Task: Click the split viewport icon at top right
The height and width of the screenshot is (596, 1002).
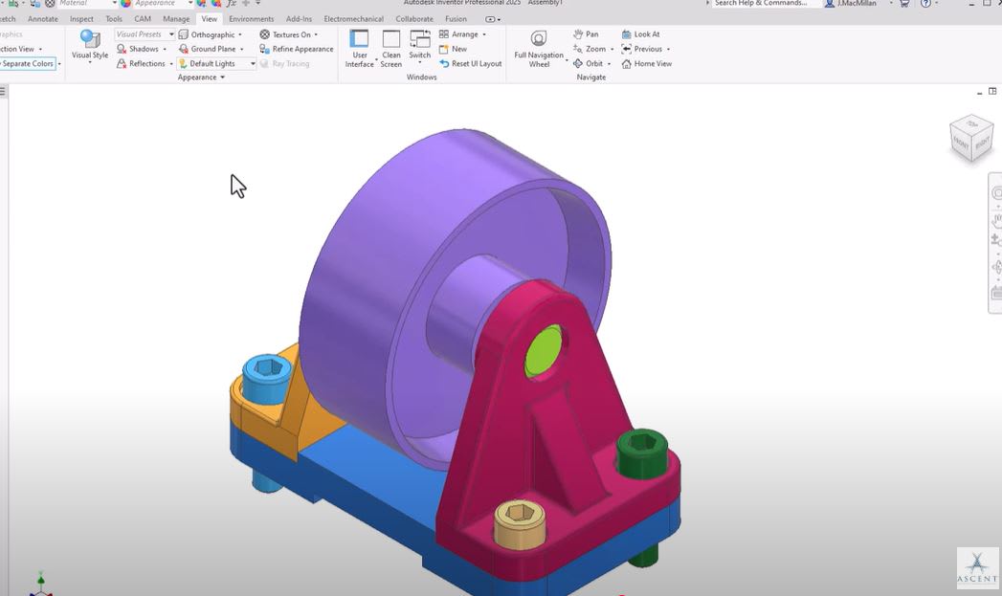Action: tap(992, 91)
